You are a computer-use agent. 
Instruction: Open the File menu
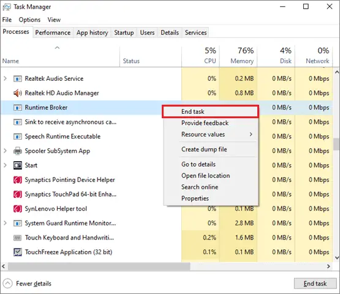[7, 20]
